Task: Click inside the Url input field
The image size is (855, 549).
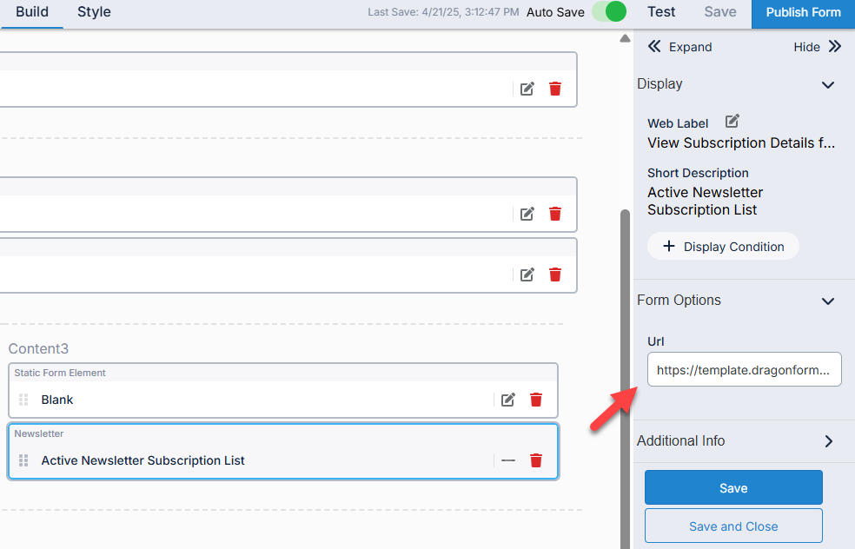Action: point(744,369)
